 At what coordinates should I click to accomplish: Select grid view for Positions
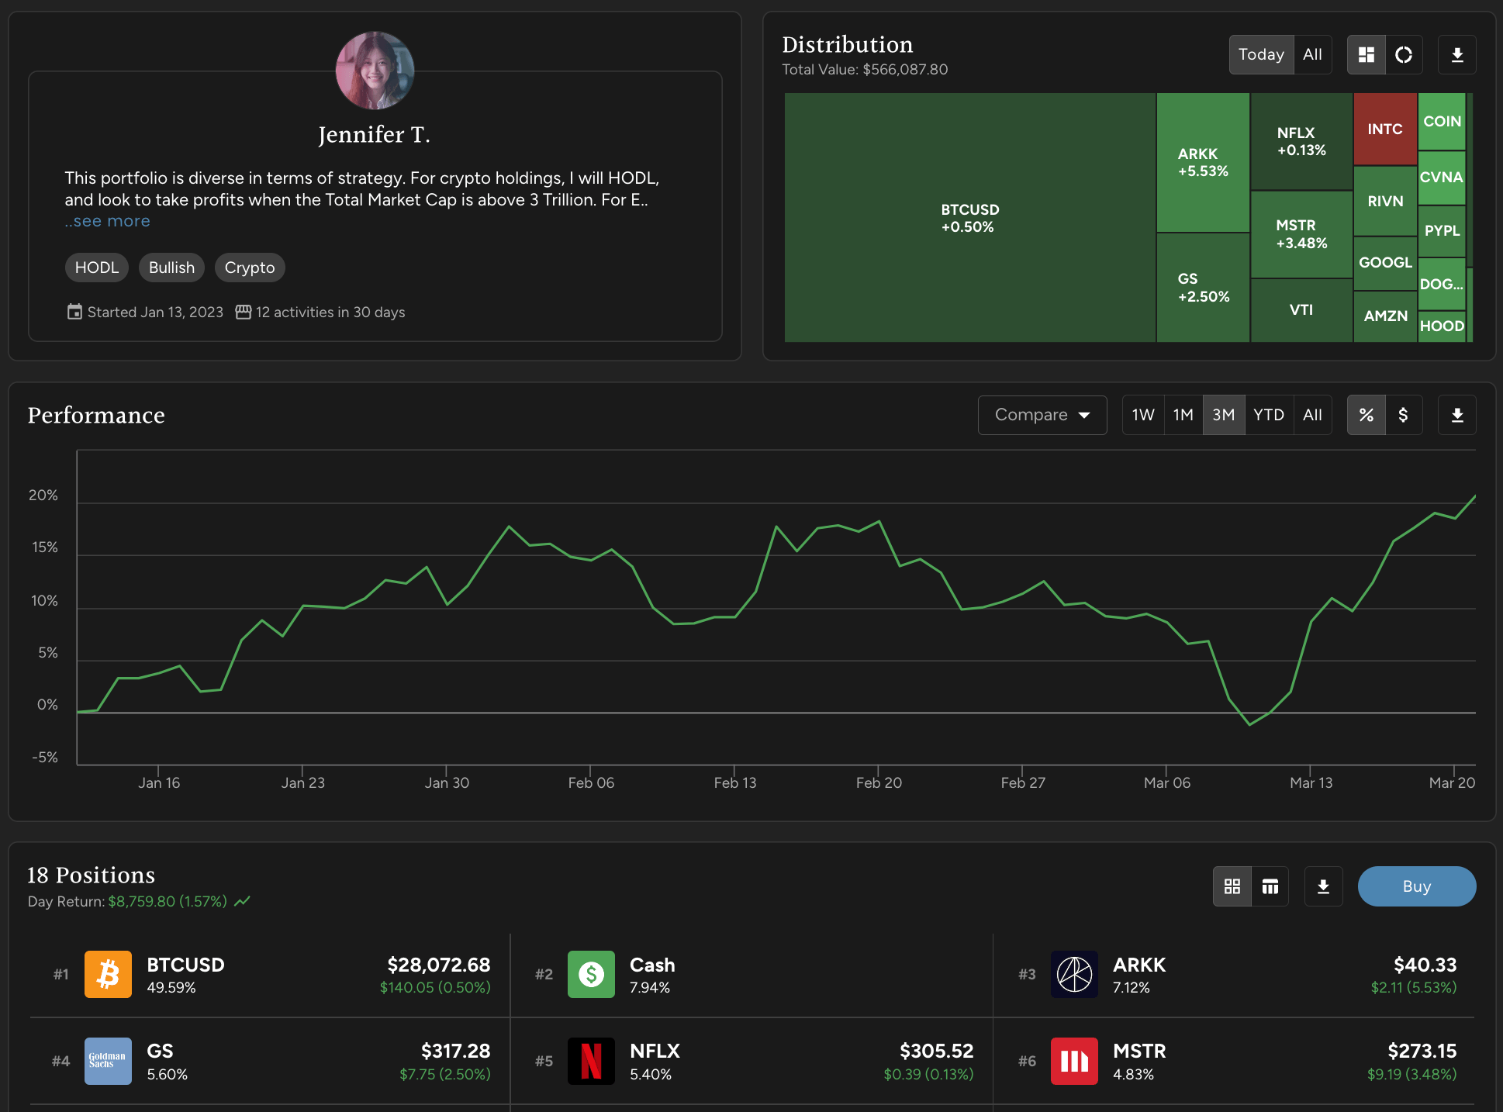1232,886
